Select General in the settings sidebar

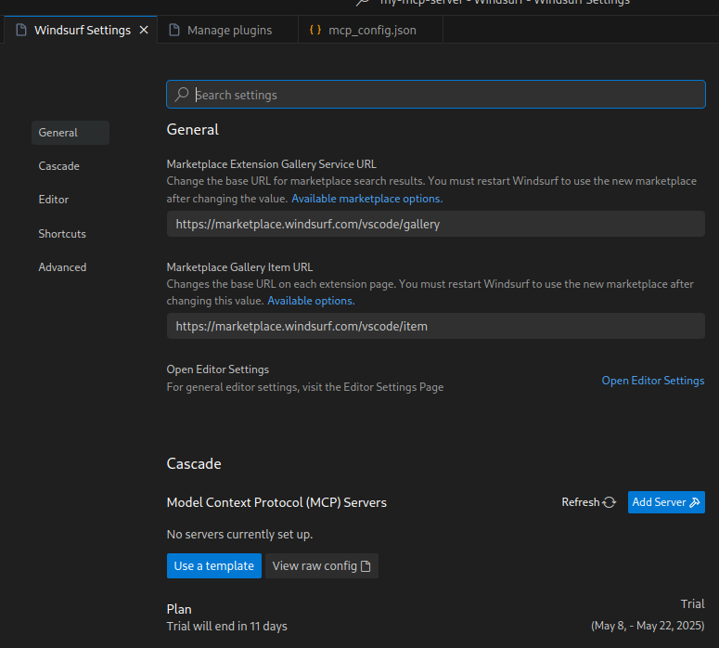click(71, 133)
